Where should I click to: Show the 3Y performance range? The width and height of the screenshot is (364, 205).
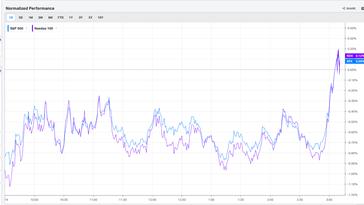[80, 18]
